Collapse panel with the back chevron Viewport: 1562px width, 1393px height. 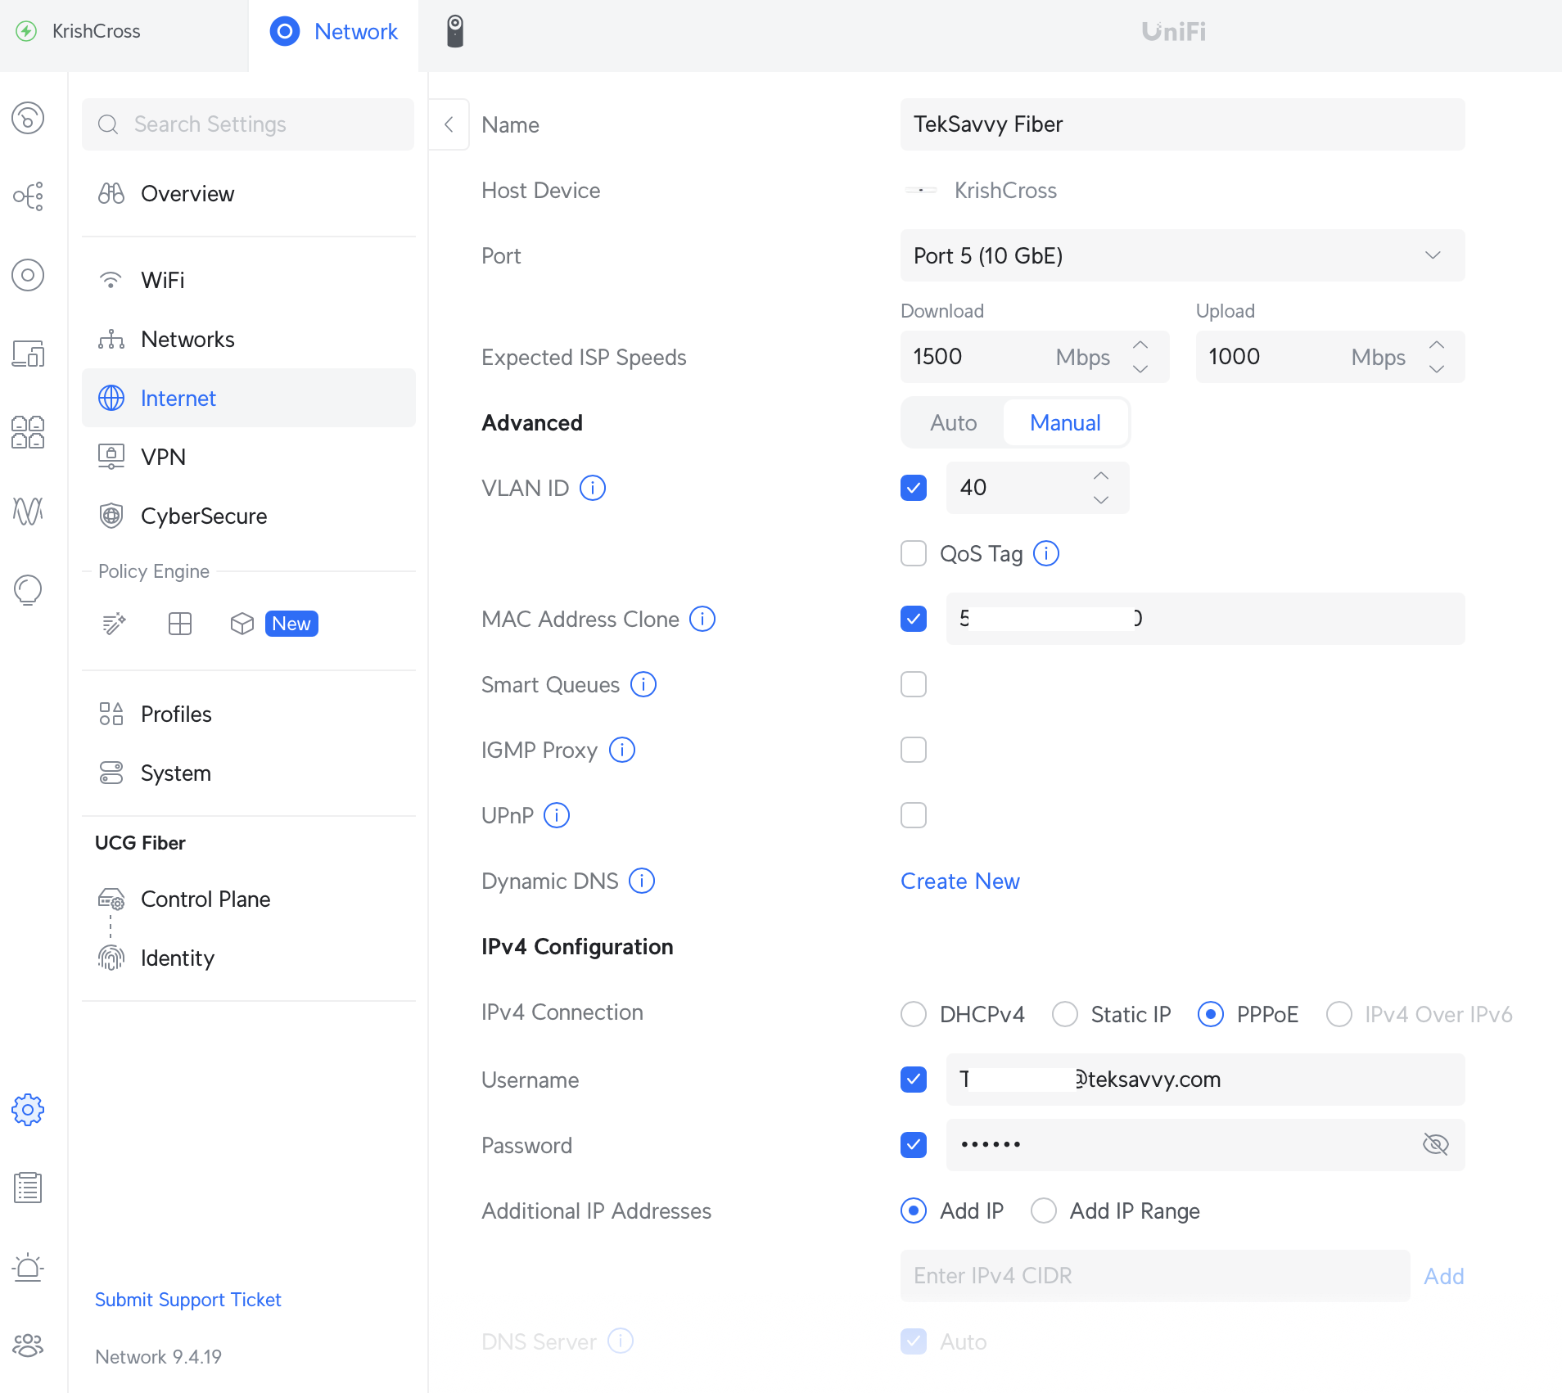(449, 124)
